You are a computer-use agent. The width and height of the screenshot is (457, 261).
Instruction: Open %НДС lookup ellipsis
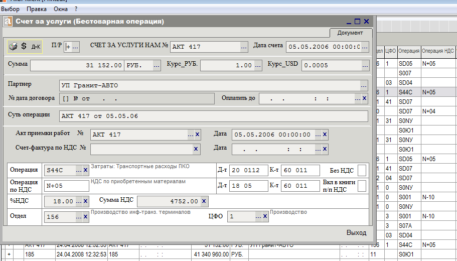79,201
